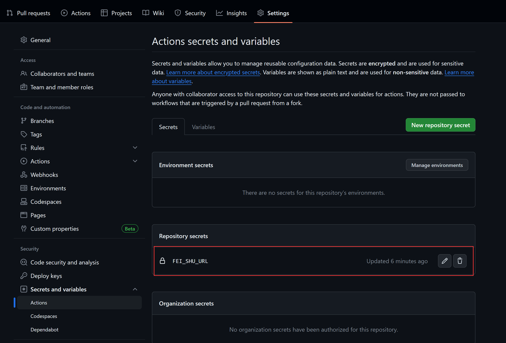Screen dimensions: 506x343
Task: Click the asterisk icon beside Secrets and variables
Action: (24, 289)
